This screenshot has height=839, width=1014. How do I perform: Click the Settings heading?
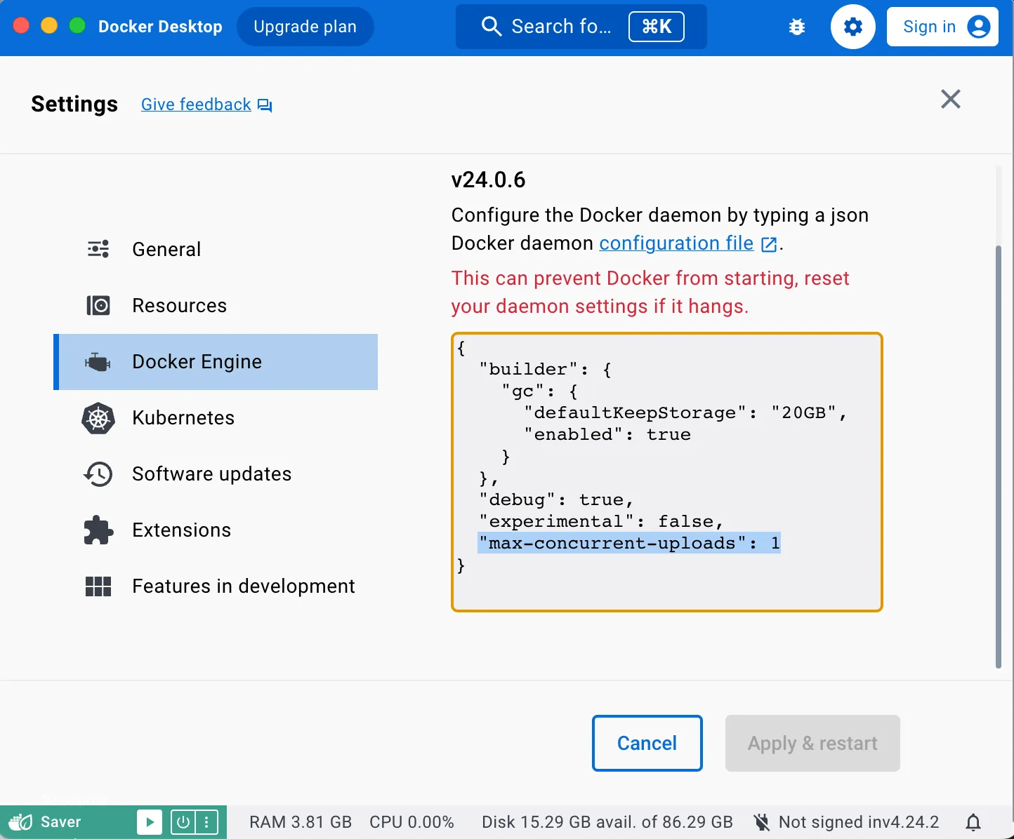(74, 104)
